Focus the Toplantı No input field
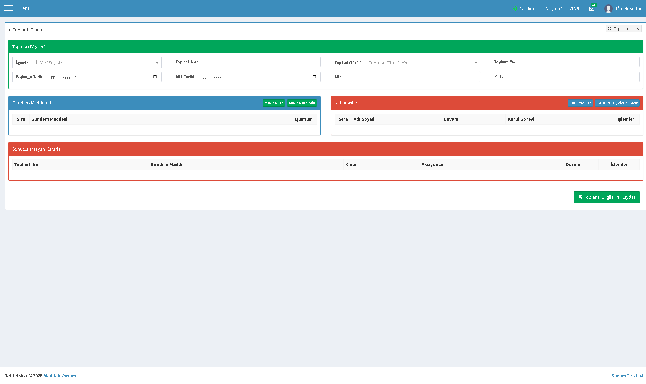The width and height of the screenshot is (646, 384). 261,62
